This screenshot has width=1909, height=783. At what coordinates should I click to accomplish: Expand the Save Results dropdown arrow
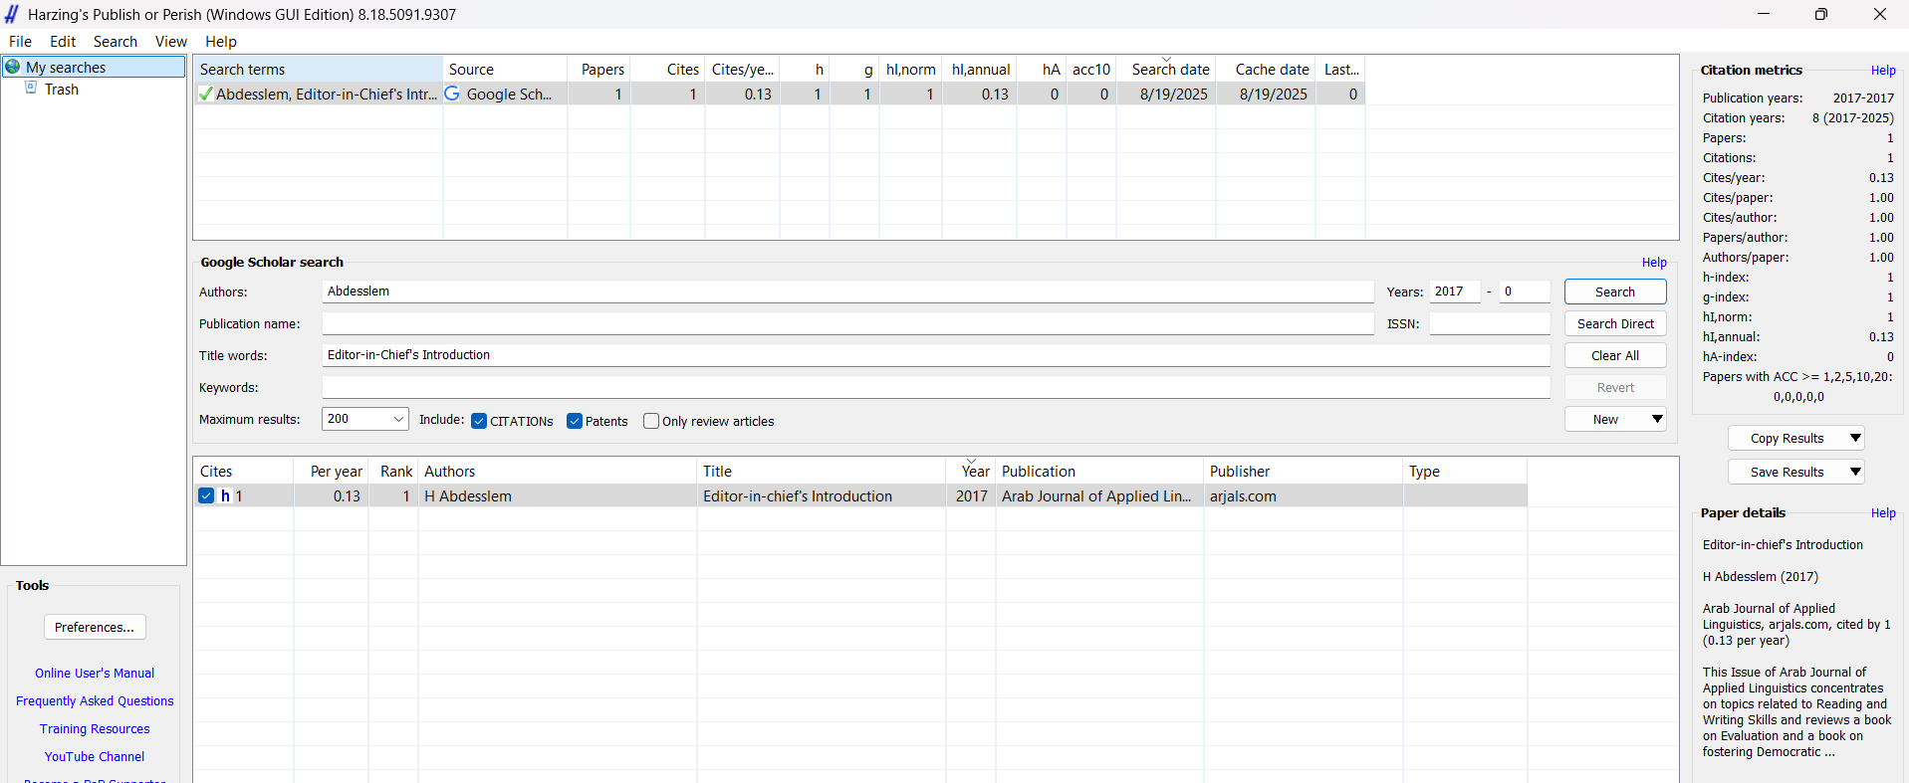[1855, 472]
